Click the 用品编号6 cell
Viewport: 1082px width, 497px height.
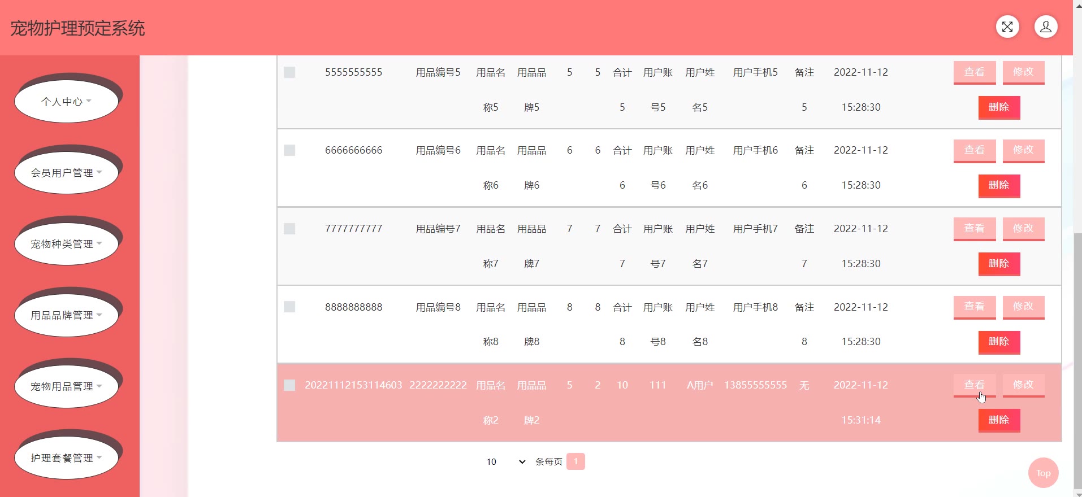point(438,150)
